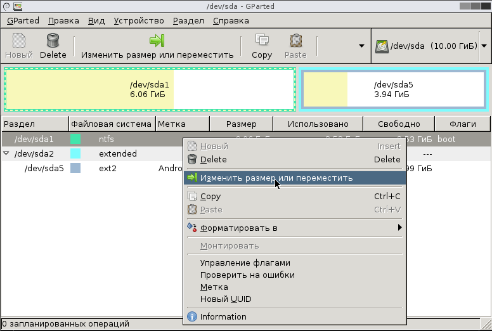
Task: Open the Вид menu
Action: tap(96, 21)
